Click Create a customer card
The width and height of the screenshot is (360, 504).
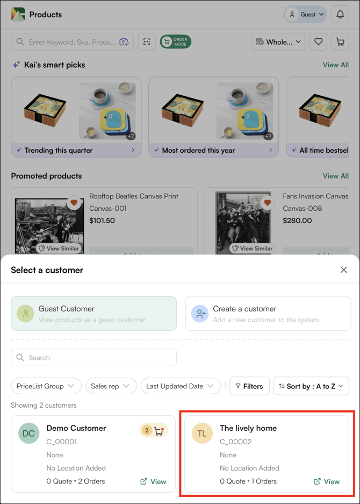click(268, 314)
